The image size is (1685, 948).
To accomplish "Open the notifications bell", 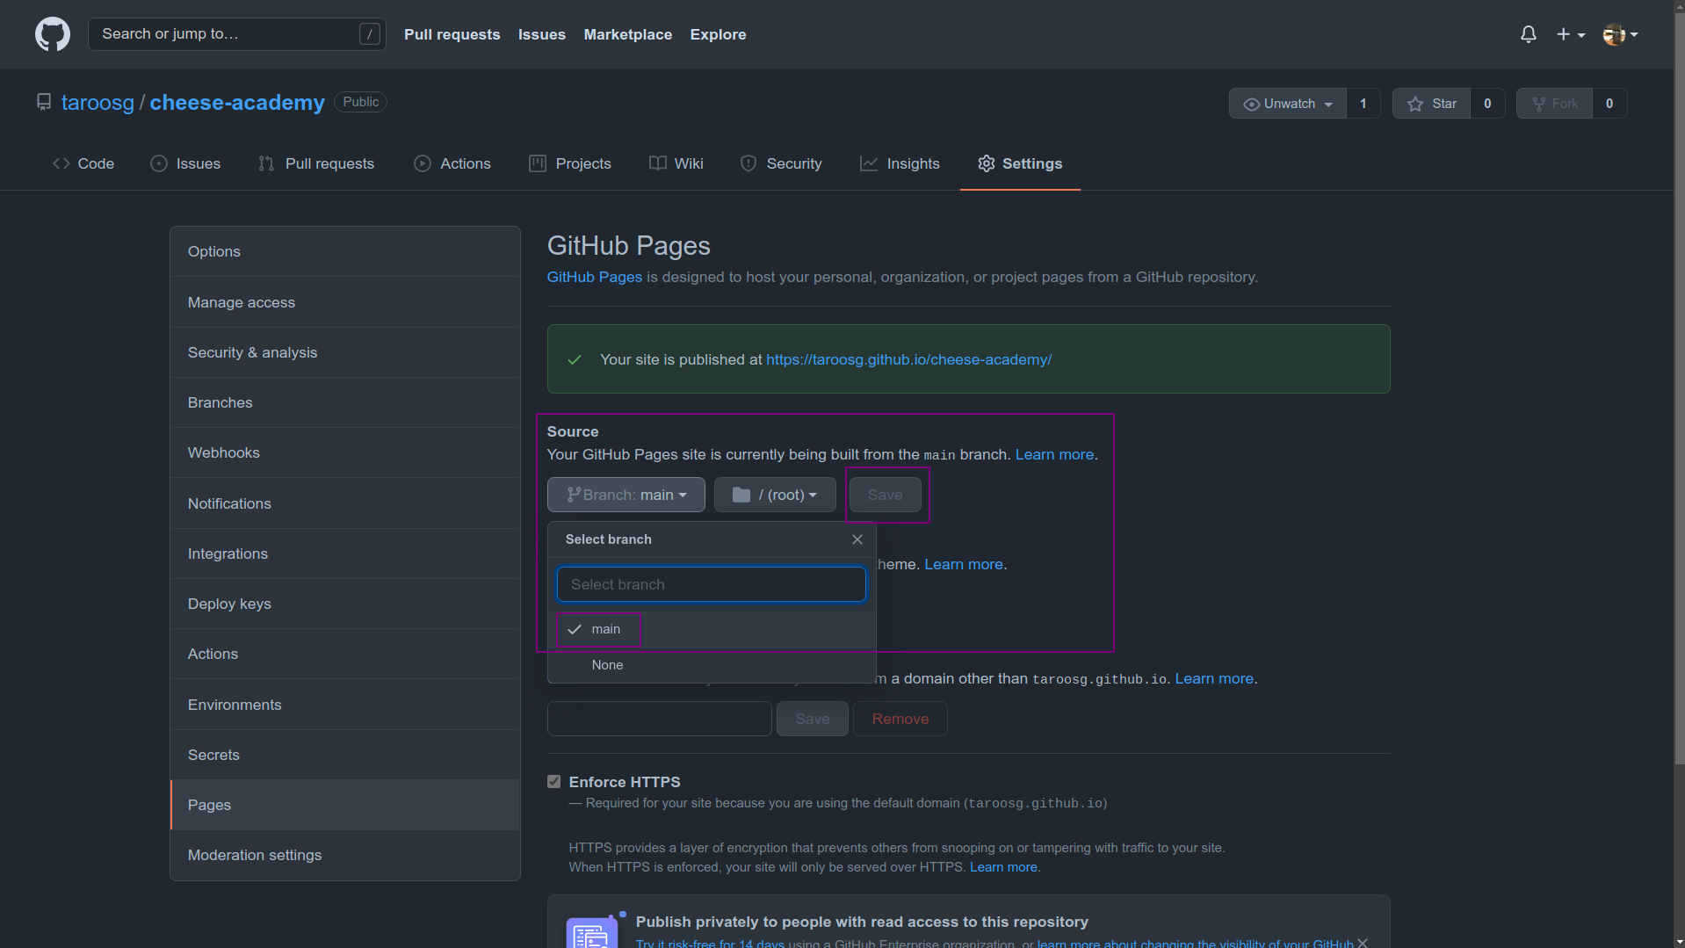I will 1528,34.
